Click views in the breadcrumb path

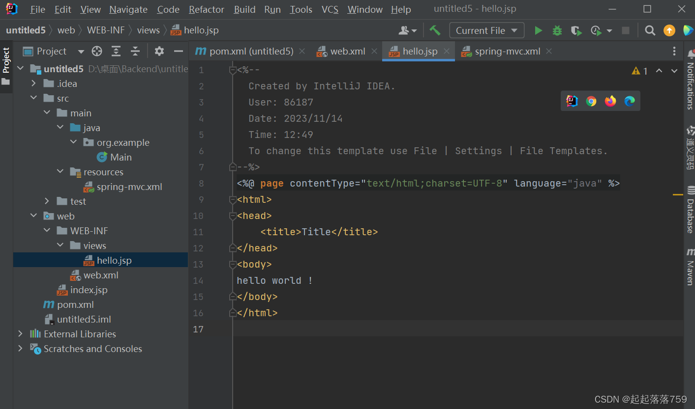(x=149, y=30)
